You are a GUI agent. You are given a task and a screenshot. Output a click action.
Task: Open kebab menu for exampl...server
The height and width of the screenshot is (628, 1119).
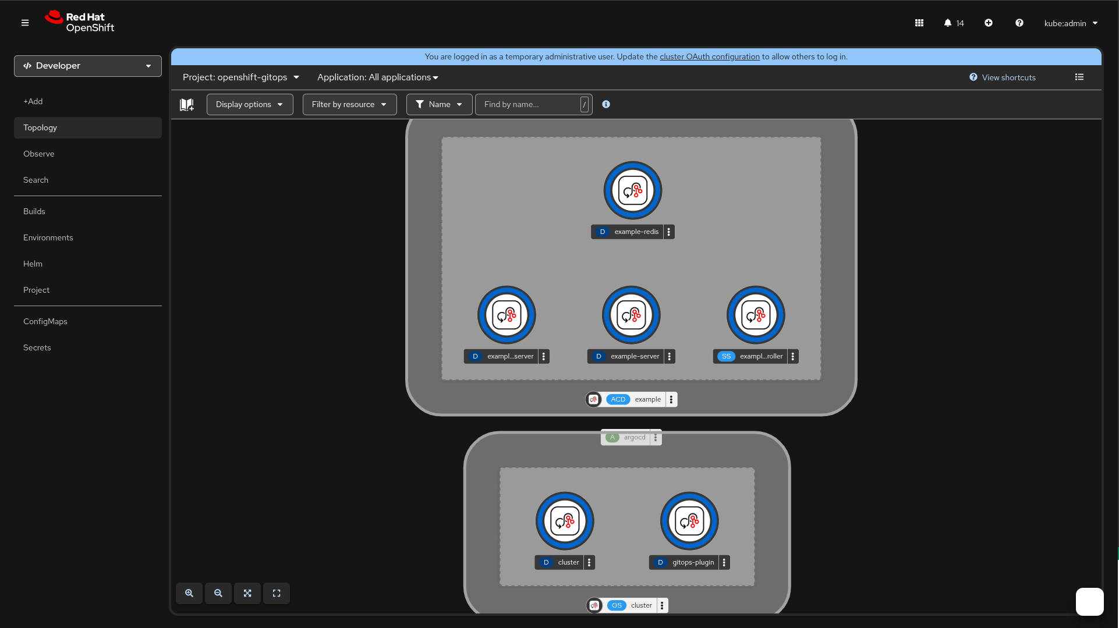tap(544, 356)
